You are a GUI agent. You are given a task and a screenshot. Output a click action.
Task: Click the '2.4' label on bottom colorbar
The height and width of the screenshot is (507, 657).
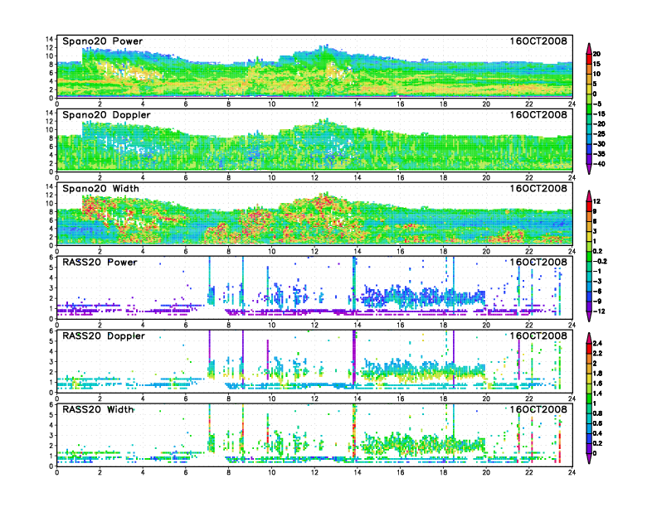(x=597, y=343)
